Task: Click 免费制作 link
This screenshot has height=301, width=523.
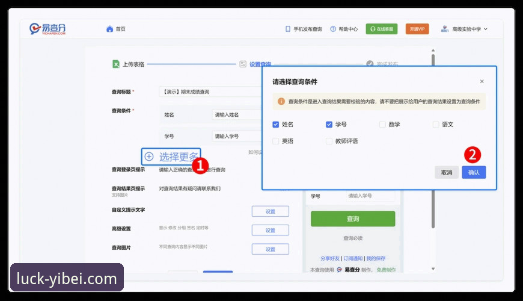Action: coord(387,270)
